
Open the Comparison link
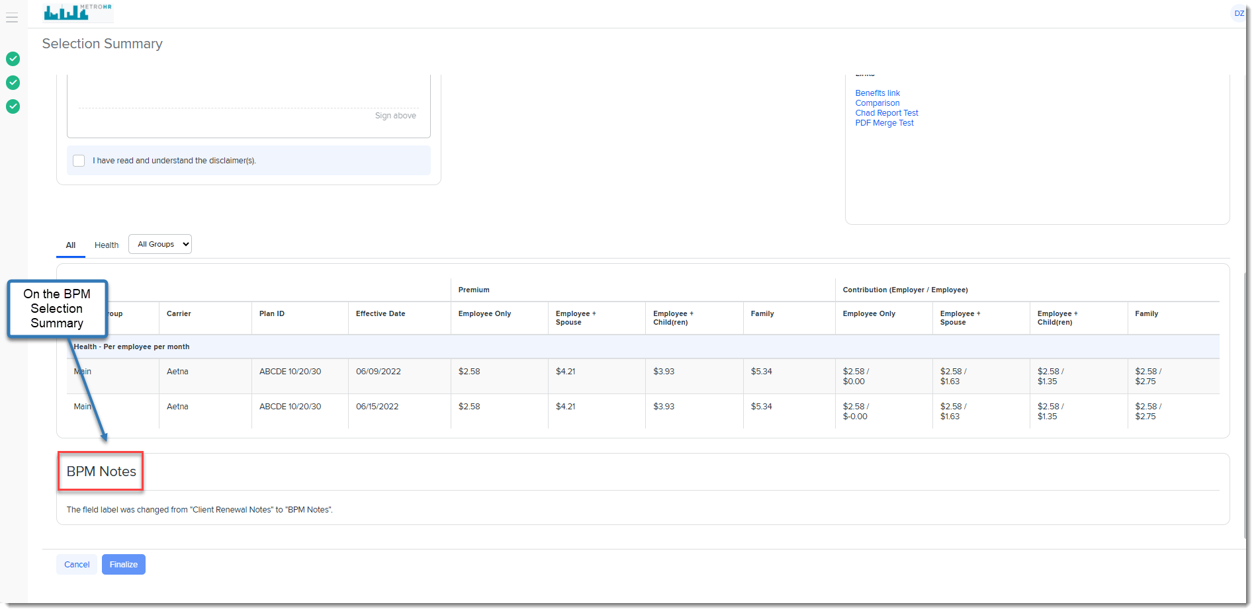(x=877, y=103)
